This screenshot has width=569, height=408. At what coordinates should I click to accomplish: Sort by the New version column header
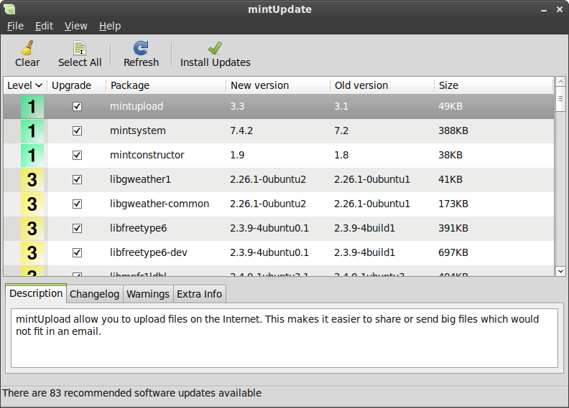point(278,85)
